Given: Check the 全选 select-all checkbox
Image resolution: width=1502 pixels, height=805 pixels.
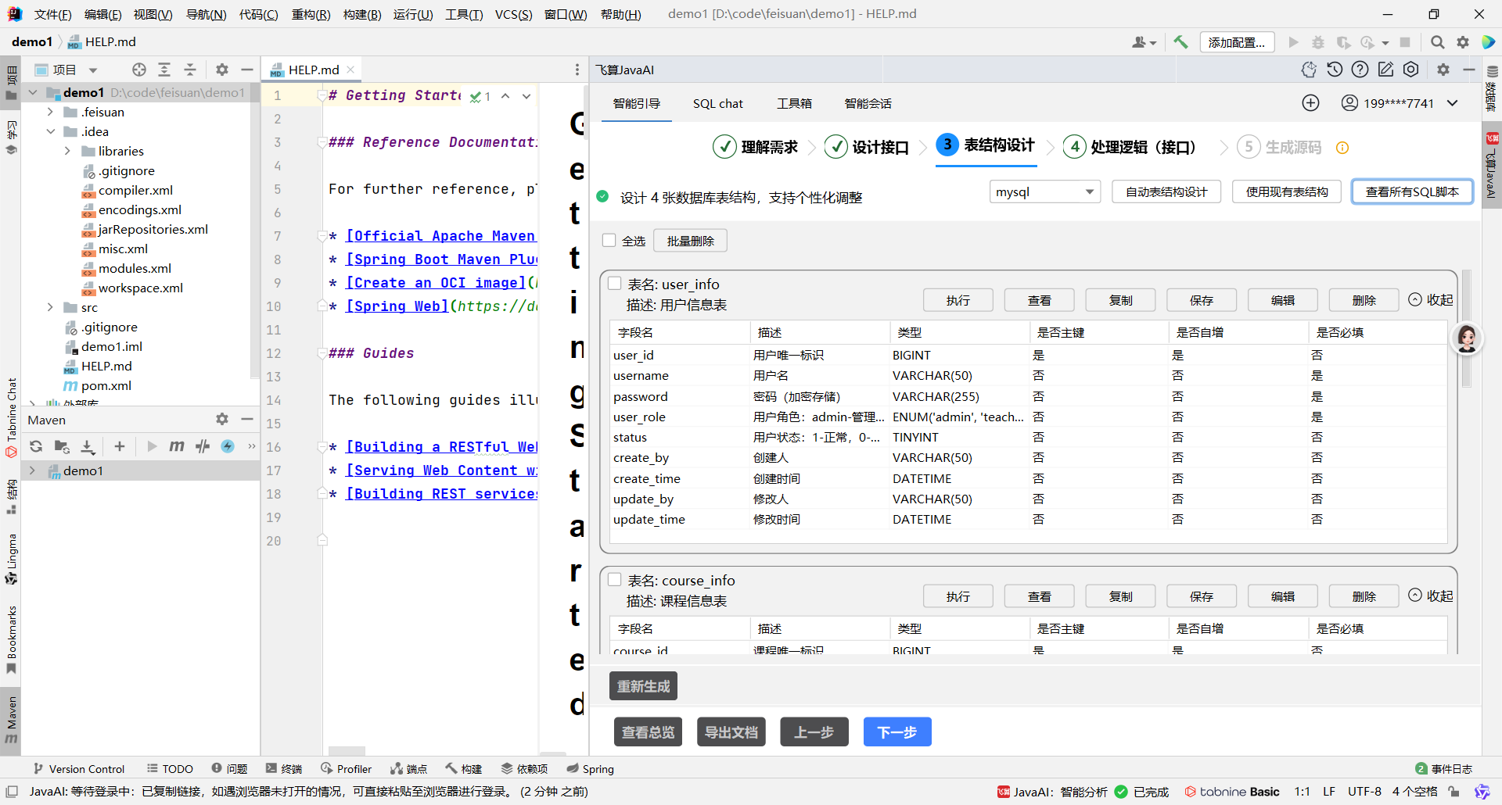Looking at the screenshot, I should point(609,241).
